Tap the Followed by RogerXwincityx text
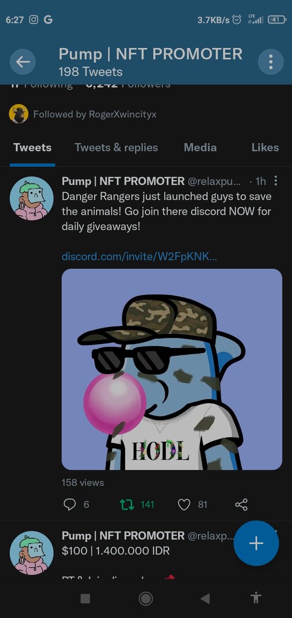Screen dimensions: 292x618 click(x=95, y=114)
